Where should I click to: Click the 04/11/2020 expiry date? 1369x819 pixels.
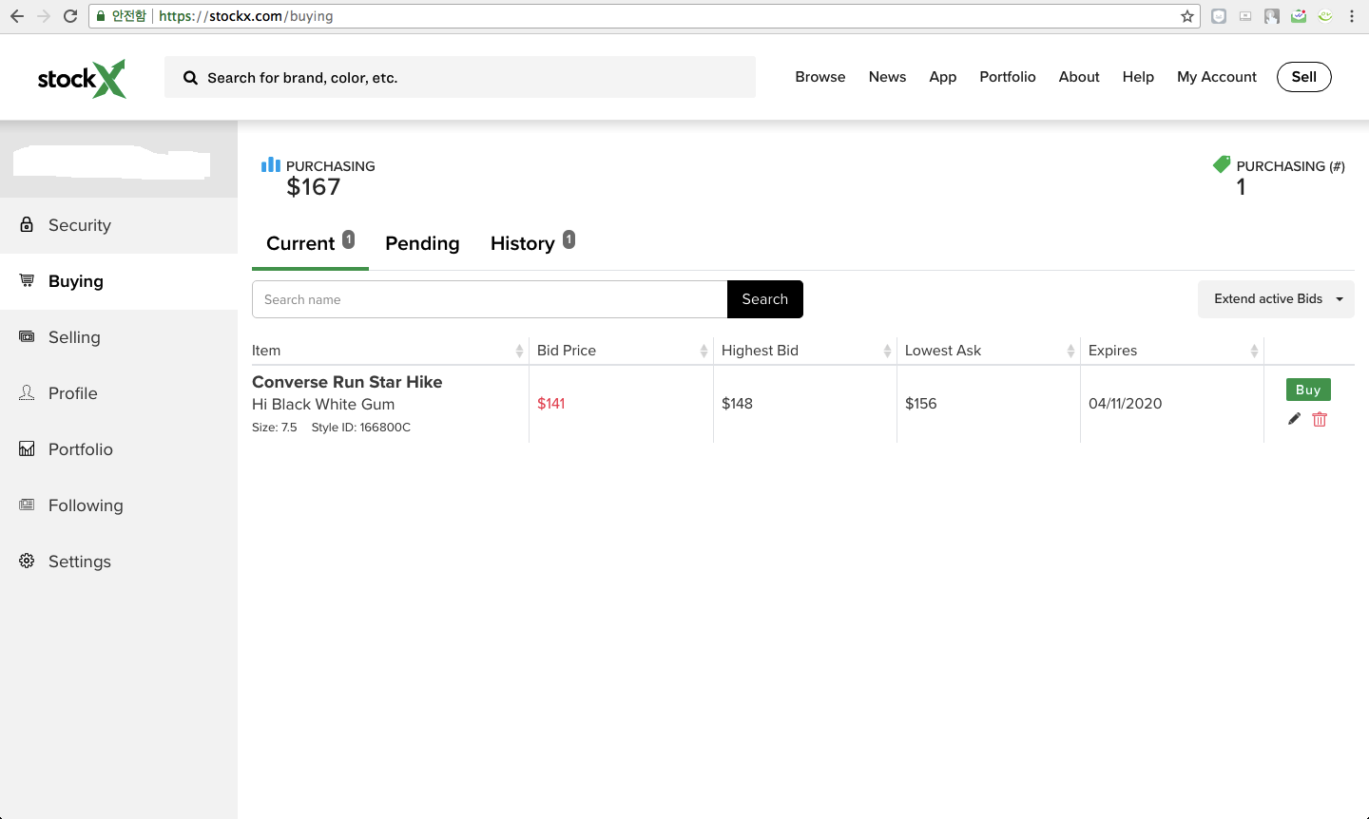click(1126, 404)
